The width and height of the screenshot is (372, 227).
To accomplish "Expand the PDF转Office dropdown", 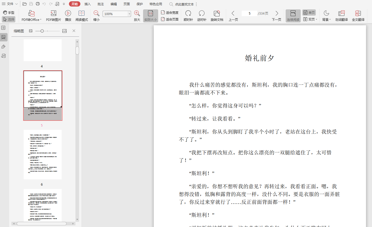I will tap(41, 20).
